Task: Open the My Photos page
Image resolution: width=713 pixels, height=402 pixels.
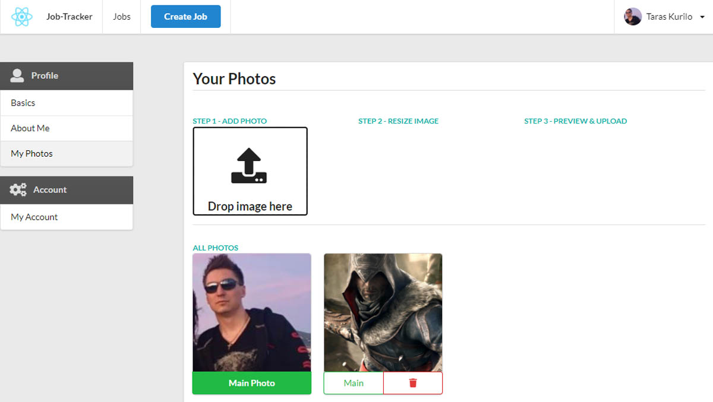Action: point(31,153)
